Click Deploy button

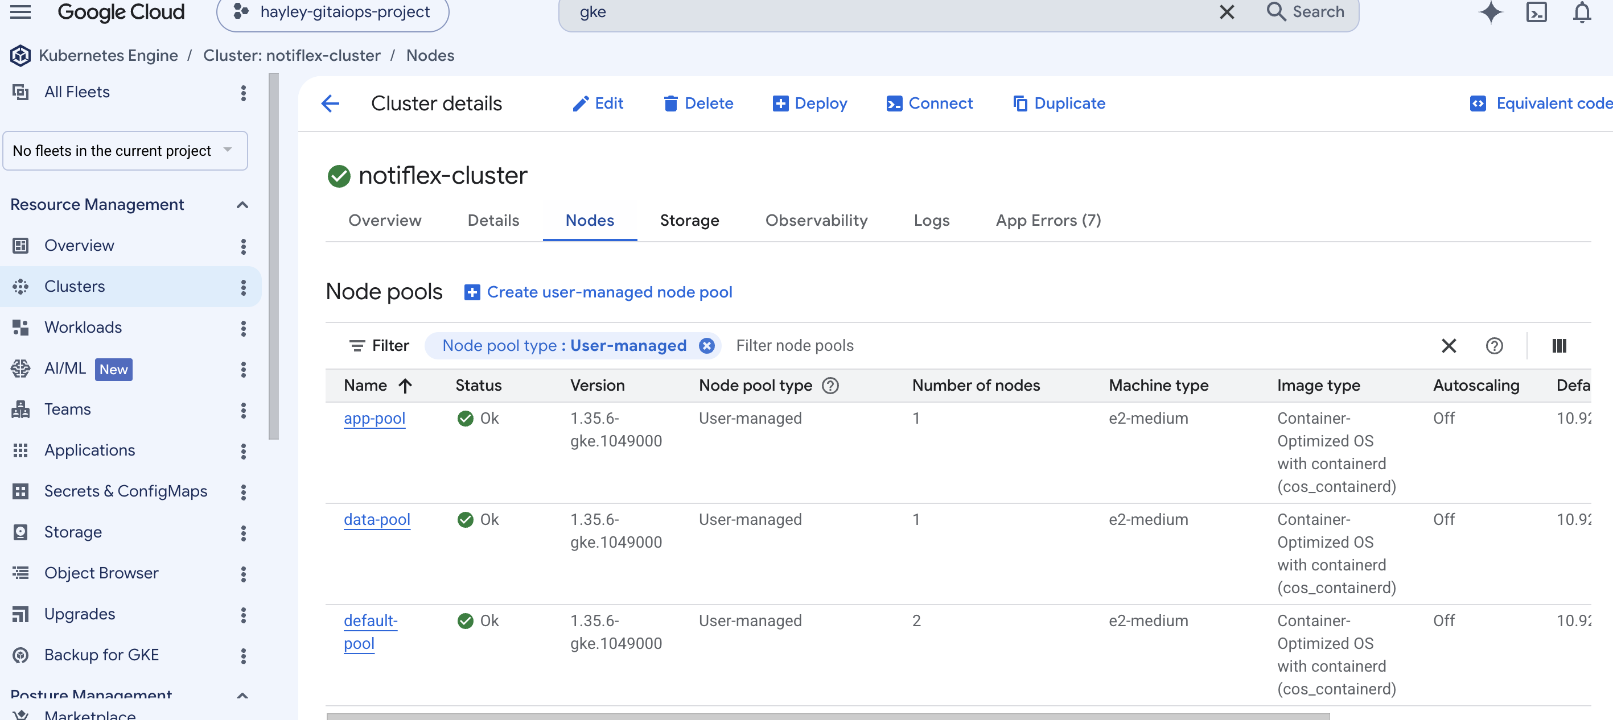810,103
